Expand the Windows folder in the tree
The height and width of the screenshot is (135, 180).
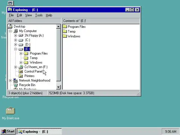(x=21, y=62)
